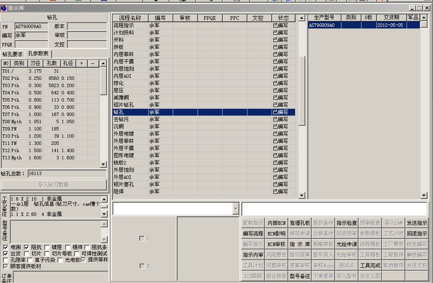This screenshot has height=283, width=433.
Task: Click the ECN影响 button
Action: pos(276,233)
